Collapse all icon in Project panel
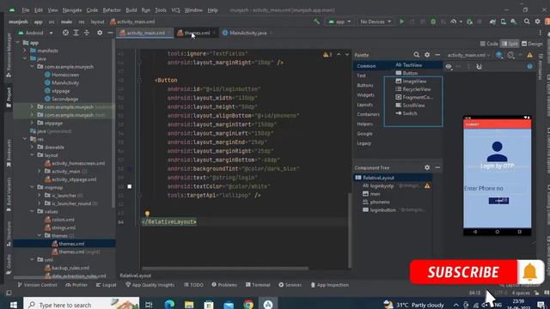 pyautogui.click(x=86, y=33)
